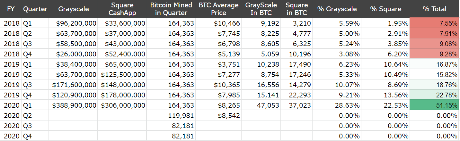Screen dimensions: 460x141
Task: Select the 47,053 GrayScale In BTC cell
Action: point(261,105)
